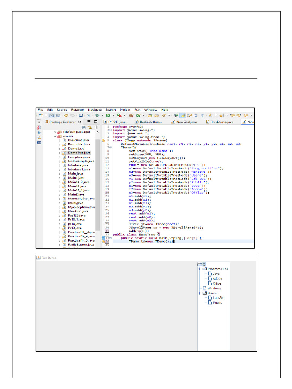Select the Lab 201 tree leaf
Screen dimensions: 292x389
click(218, 298)
